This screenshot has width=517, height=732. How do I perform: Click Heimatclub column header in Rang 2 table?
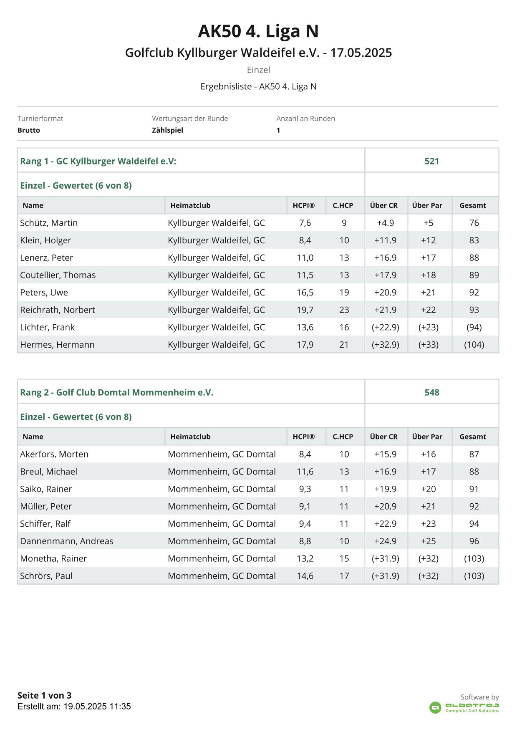point(190,437)
